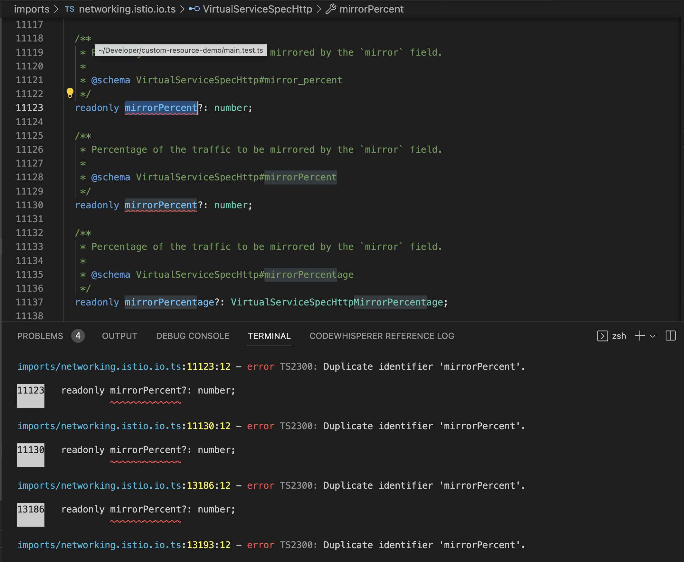Open the CODEWHISPERER REFERENCE LOG tab
Screen dimensions: 684x562
pyautogui.click(x=382, y=336)
